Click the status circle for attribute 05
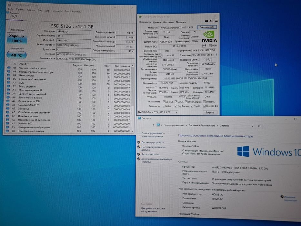The width and height of the screenshot is (301, 226). [9, 71]
